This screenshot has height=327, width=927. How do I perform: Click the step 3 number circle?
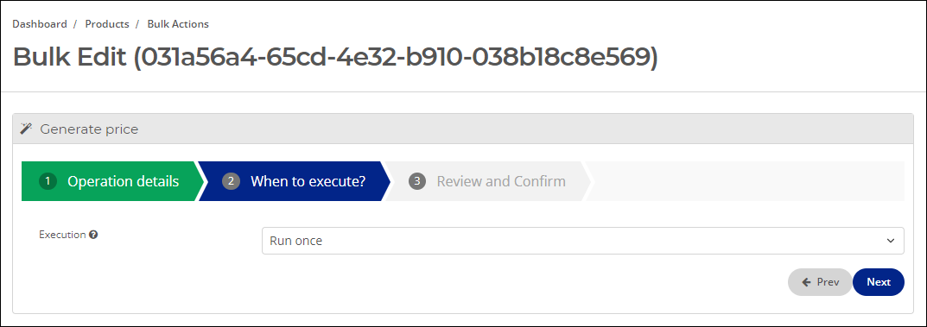pos(417,181)
